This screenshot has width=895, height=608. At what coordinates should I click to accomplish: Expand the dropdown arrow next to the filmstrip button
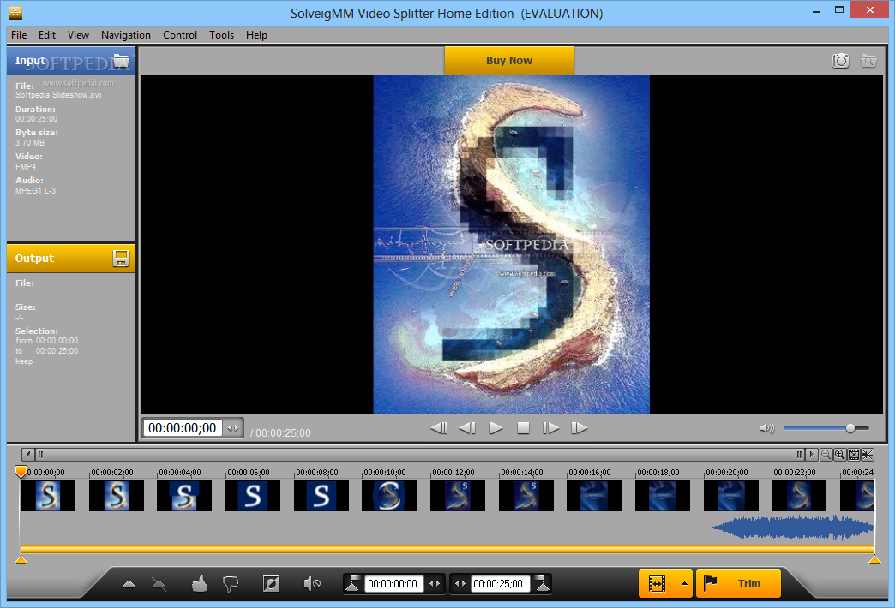(683, 584)
